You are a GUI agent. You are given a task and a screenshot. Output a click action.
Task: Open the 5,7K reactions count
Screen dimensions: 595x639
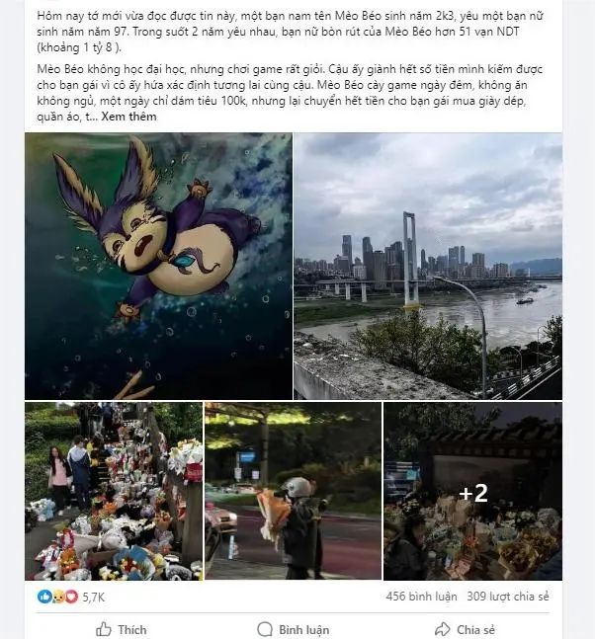[x=94, y=597]
